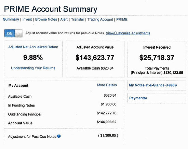Viewport: 188px width, 149px height.
Task: Click the Interest Received amount
Action: click(157, 58)
